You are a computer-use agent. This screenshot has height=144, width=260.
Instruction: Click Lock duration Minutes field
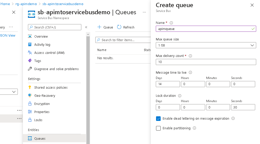pos(218,107)
